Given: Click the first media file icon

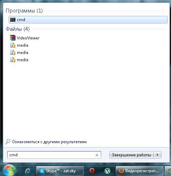Looking at the screenshot, I should tap(13, 45).
